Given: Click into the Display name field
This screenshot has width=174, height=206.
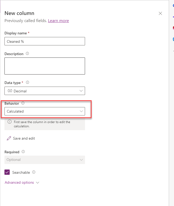Looking at the screenshot, I should (x=45, y=41).
